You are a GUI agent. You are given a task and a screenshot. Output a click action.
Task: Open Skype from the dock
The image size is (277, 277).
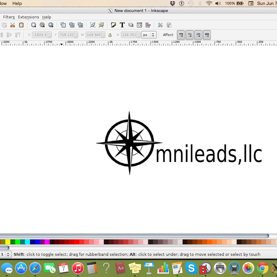191,268
